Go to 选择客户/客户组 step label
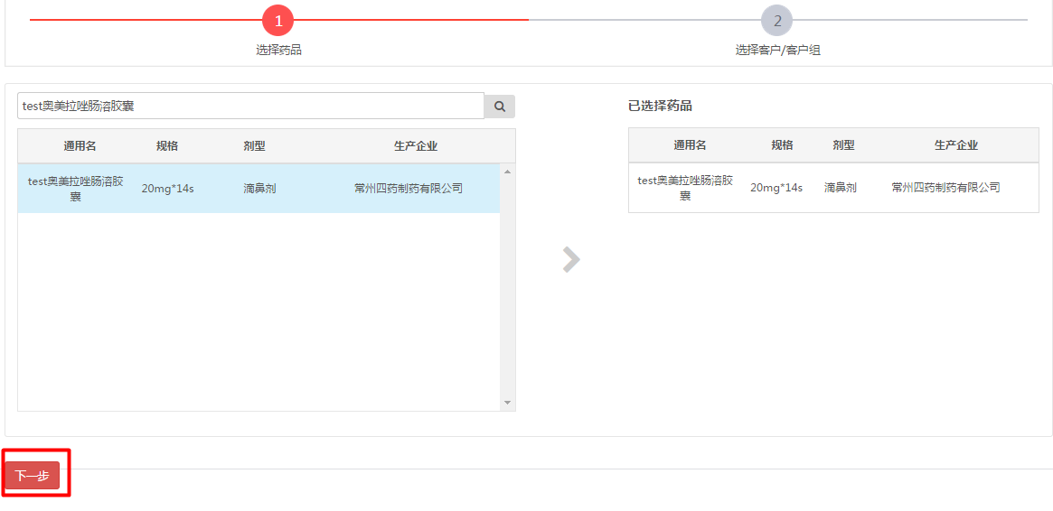 click(777, 50)
